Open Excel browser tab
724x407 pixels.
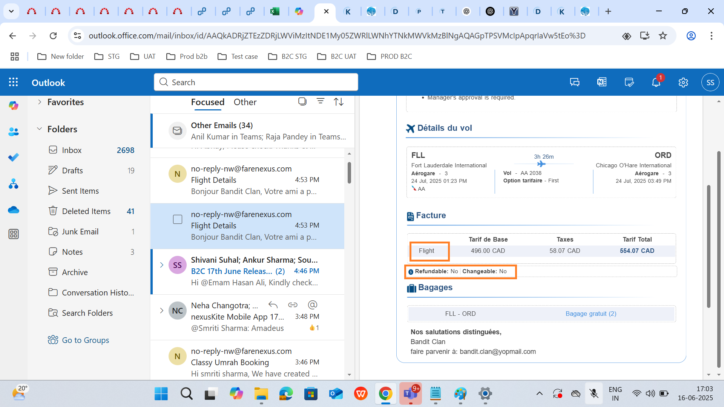pyautogui.click(x=275, y=11)
